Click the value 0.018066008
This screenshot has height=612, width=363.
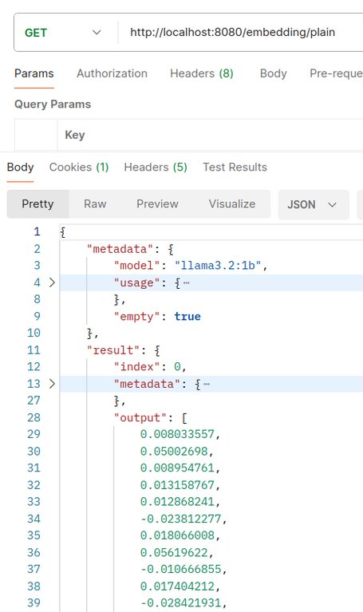point(178,535)
